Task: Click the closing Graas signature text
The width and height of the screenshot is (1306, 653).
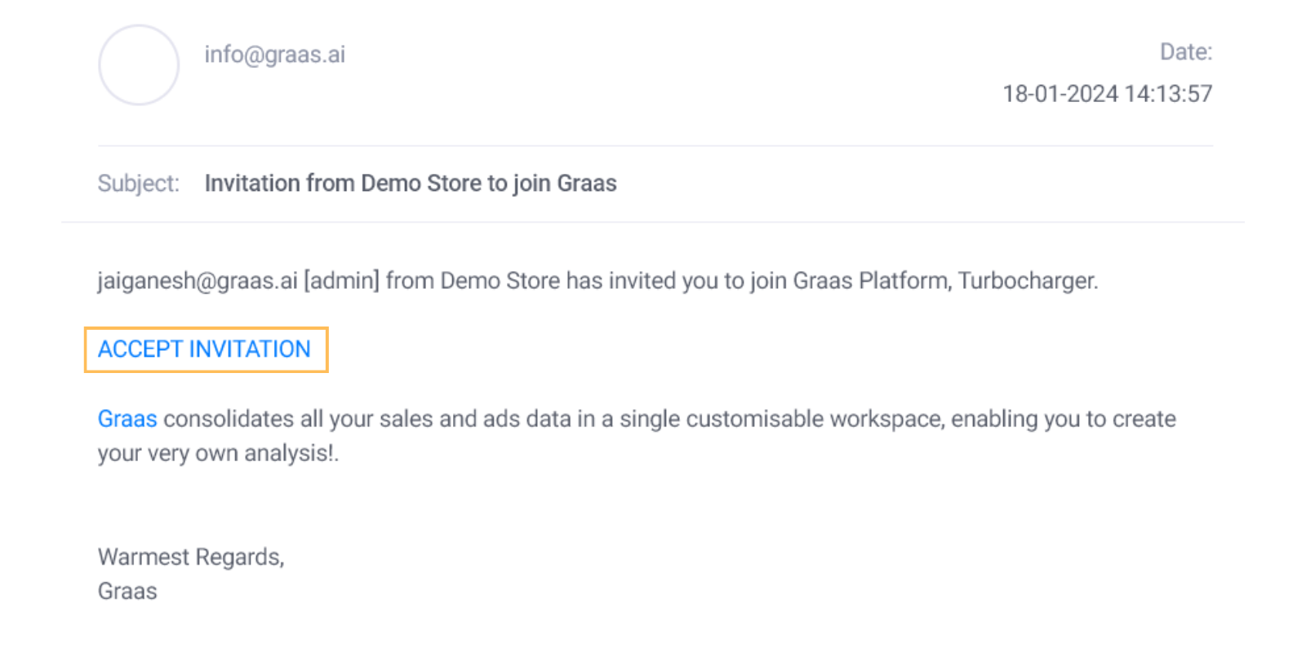Action: click(127, 591)
